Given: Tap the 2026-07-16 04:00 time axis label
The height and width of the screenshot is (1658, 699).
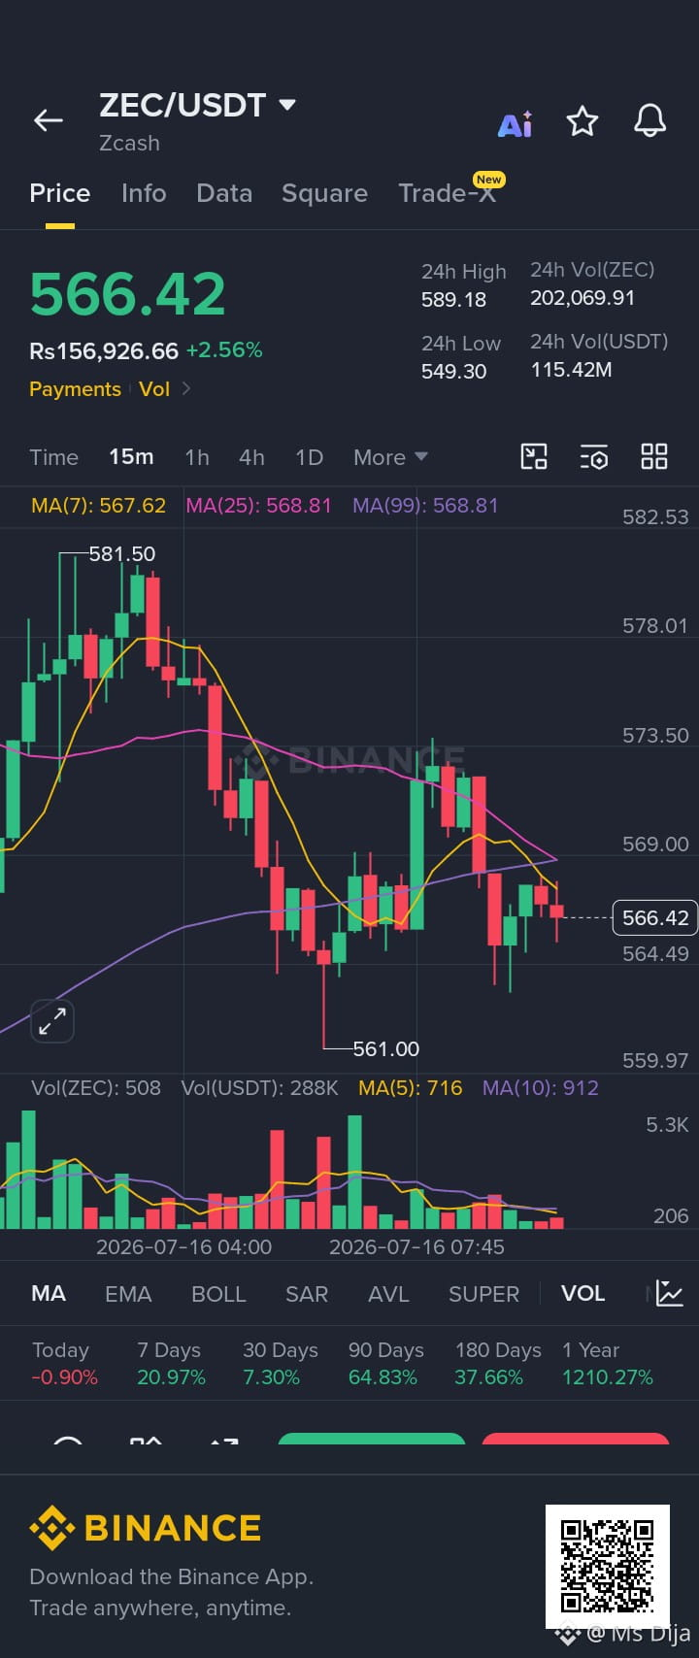Looking at the screenshot, I should 183,1247.
